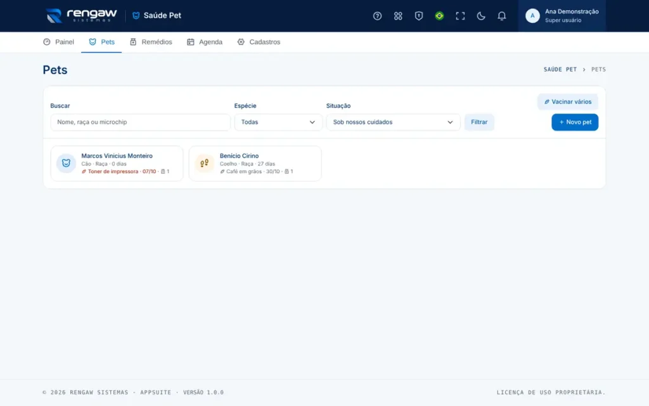Open Marcos Vinicius Monteiro pet name link
Image resolution: width=649 pixels, height=406 pixels.
click(x=117, y=156)
